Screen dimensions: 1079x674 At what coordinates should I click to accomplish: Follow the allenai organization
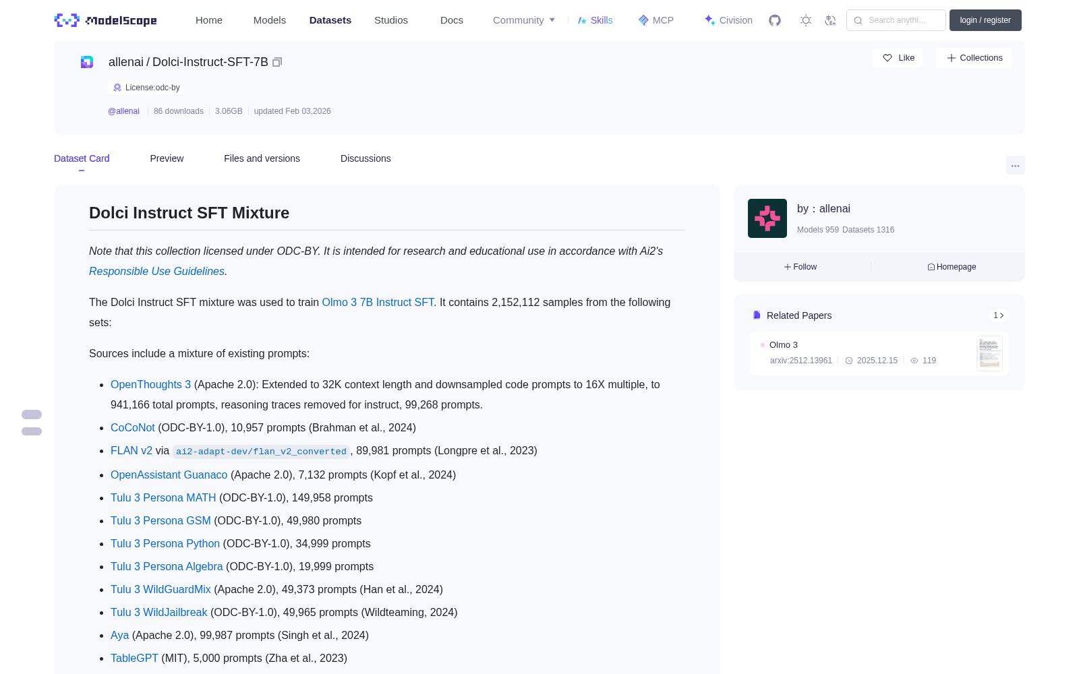point(800,267)
